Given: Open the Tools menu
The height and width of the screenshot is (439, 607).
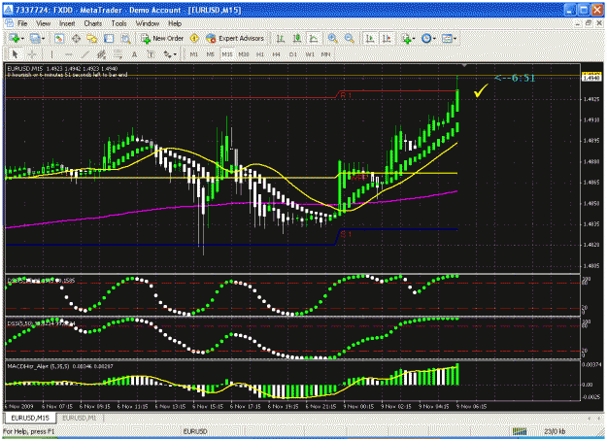Looking at the screenshot, I should point(118,23).
